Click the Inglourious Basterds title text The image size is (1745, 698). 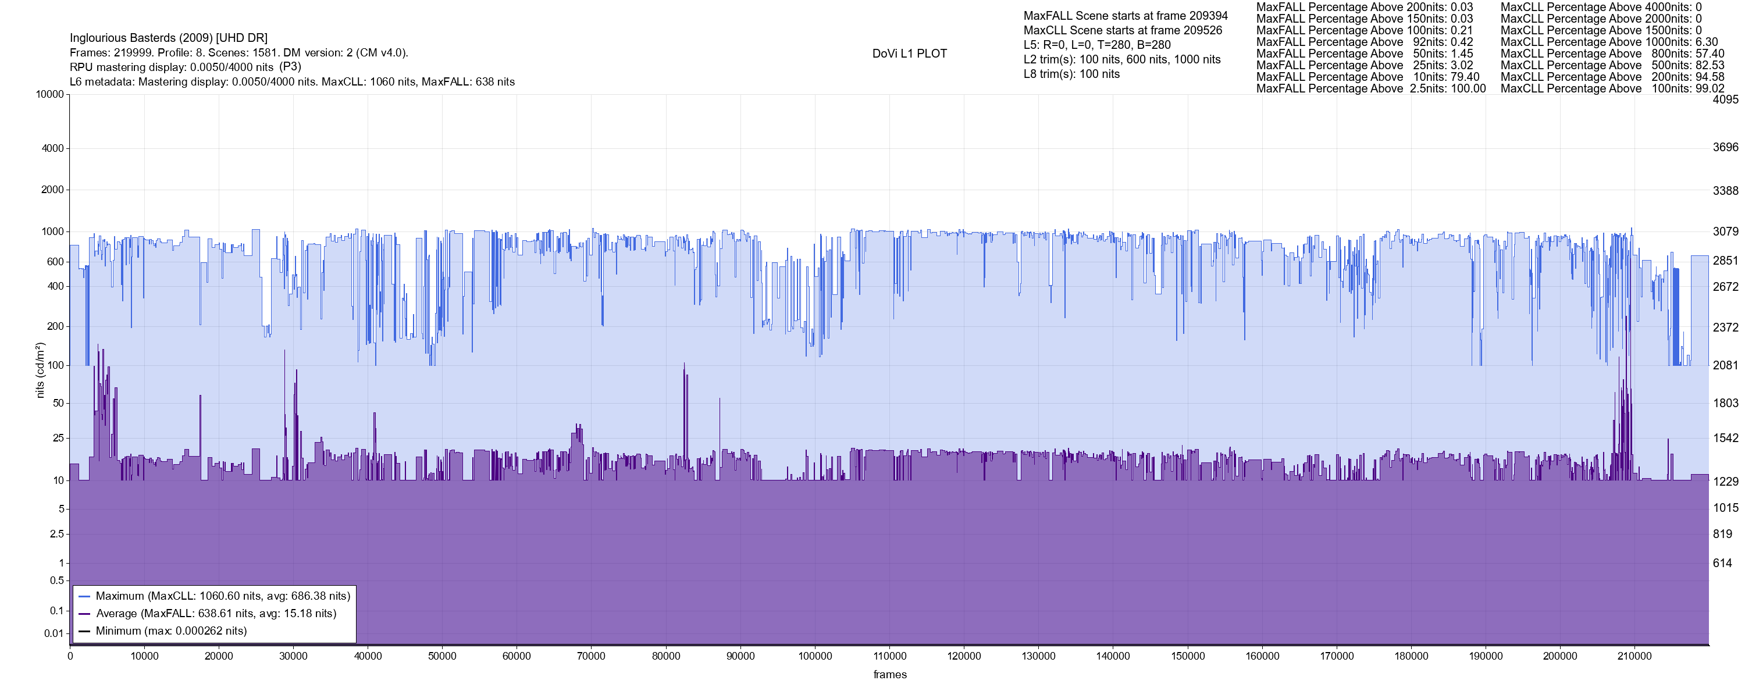(x=169, y=38)
